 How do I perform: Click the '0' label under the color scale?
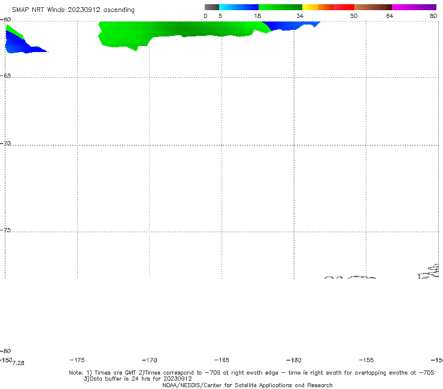(205, 16)
